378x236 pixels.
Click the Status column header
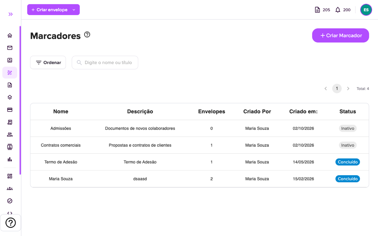click(348, 111)
